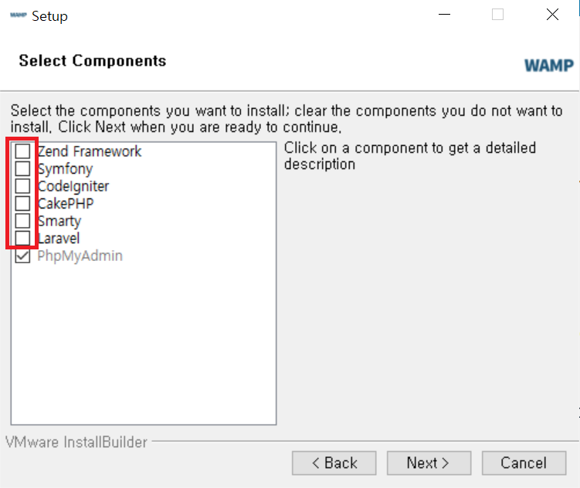Select the Zend Framework list item
Image resolution: width=580 pixels, height=488 pixels.
90,151
